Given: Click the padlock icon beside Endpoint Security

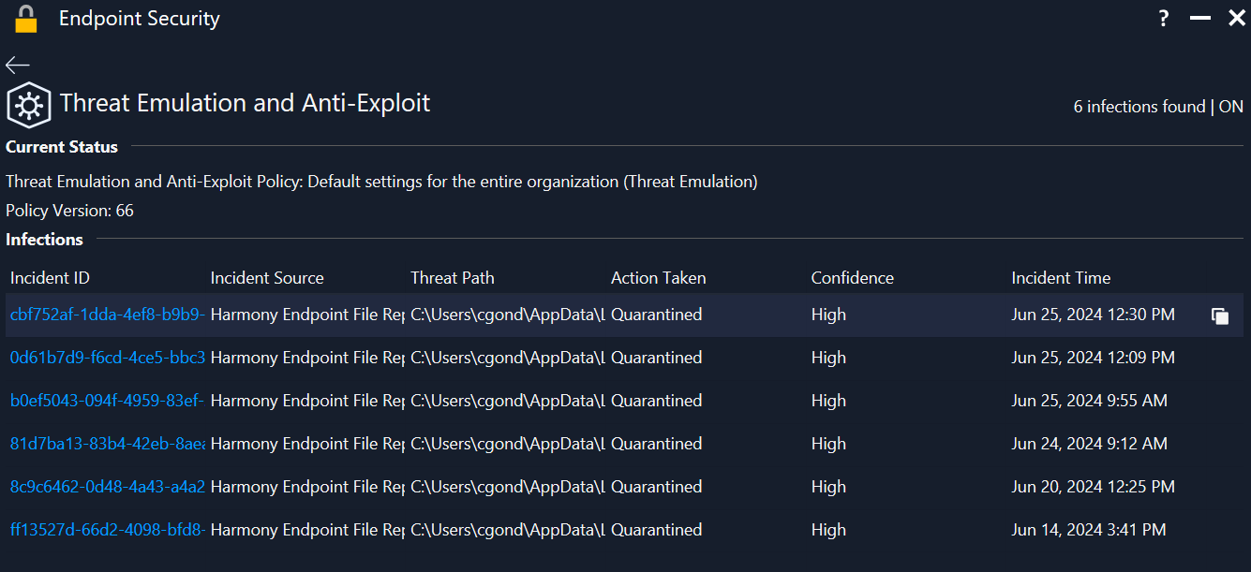Looking at the screenshot, I should [26, 18].
